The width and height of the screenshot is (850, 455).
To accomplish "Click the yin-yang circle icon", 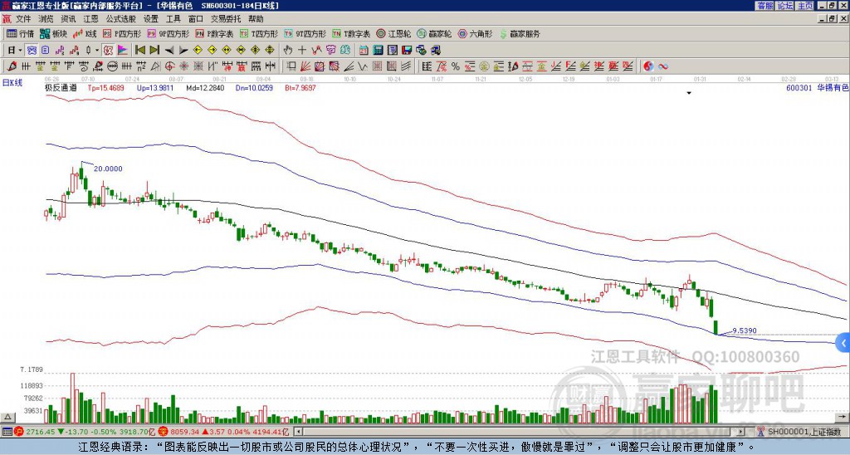I will 648,66.
